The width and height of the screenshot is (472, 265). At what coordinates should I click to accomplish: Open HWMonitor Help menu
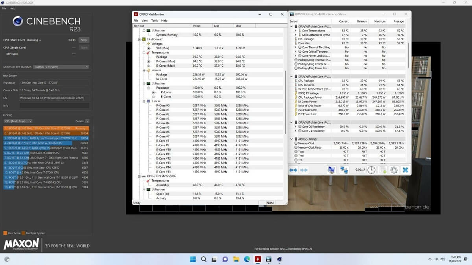point(164,20)
